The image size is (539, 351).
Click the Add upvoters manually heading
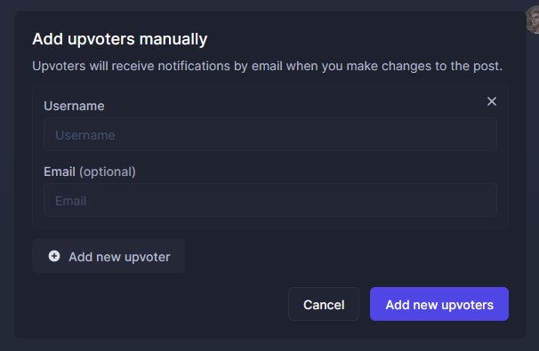pyautogui.click(x=119, y=39)
